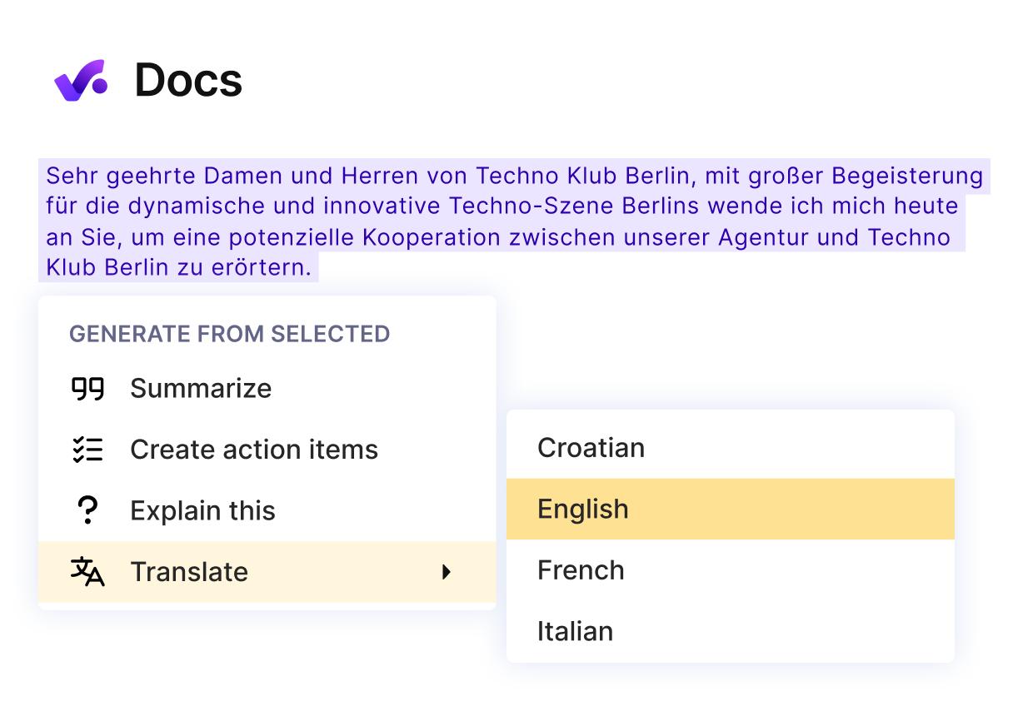Select the translate glyph showing character and letter A
Viewport: 1033px width, 701px height.
point(87,572)
